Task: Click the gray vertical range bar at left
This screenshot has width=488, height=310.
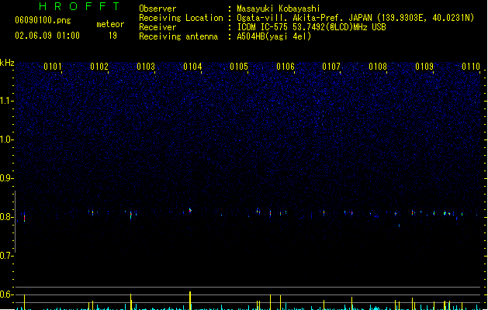Action: [15, 222]
